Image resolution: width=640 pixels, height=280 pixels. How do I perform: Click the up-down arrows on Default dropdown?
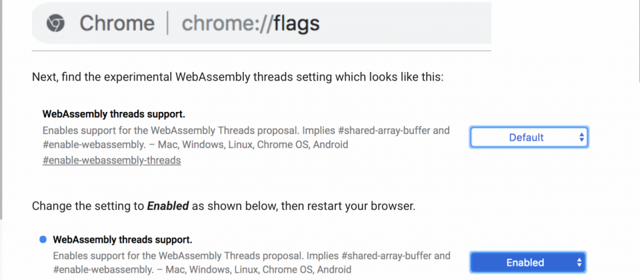coord(581,137)
